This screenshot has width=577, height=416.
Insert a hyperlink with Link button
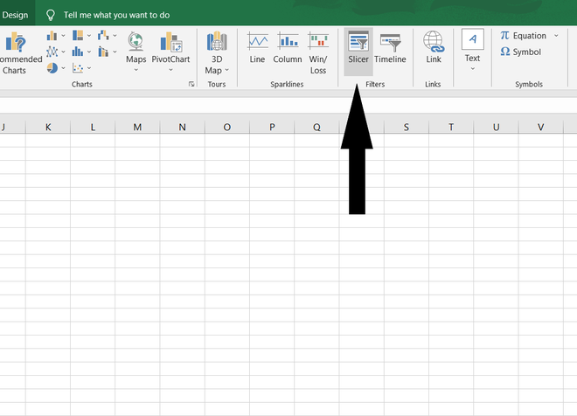434,47
